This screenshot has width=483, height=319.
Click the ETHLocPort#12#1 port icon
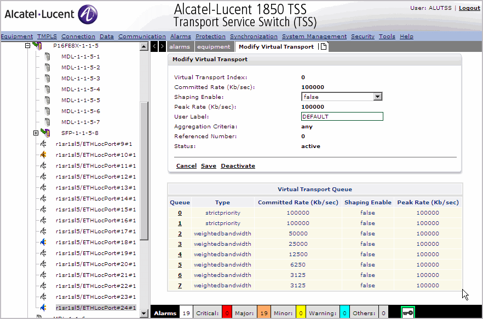[43, 176]
